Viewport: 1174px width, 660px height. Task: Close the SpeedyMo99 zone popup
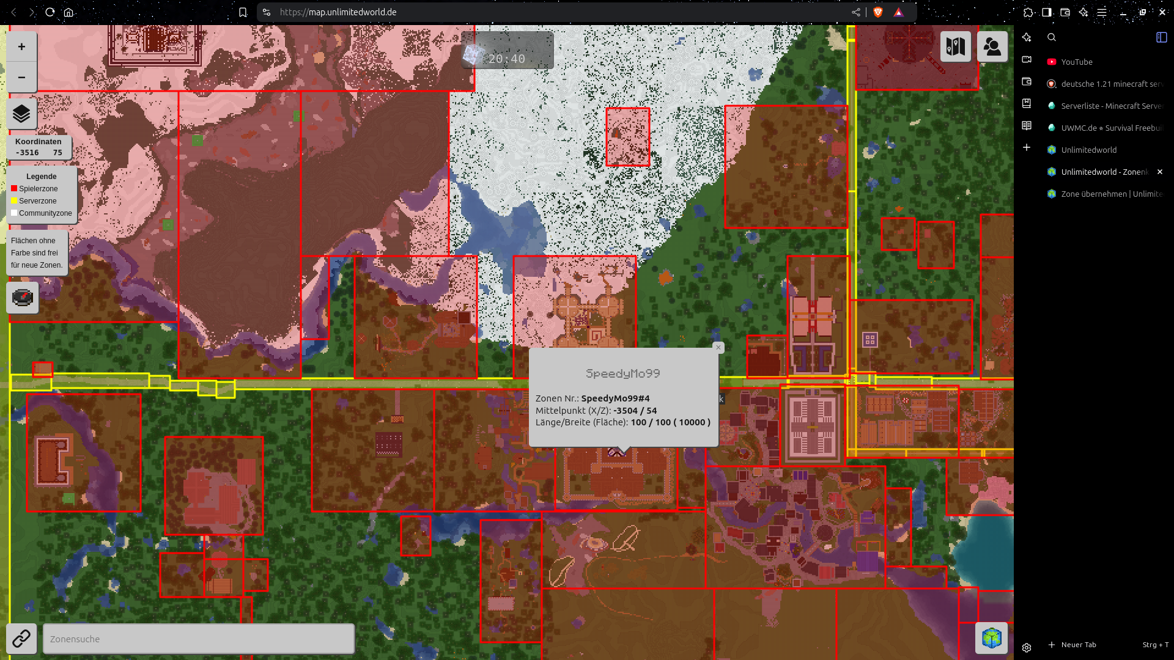(718, 347)
